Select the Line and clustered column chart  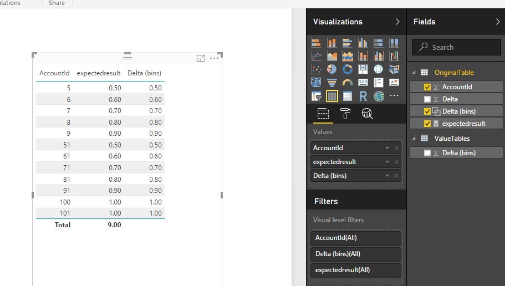click(379, 56)
